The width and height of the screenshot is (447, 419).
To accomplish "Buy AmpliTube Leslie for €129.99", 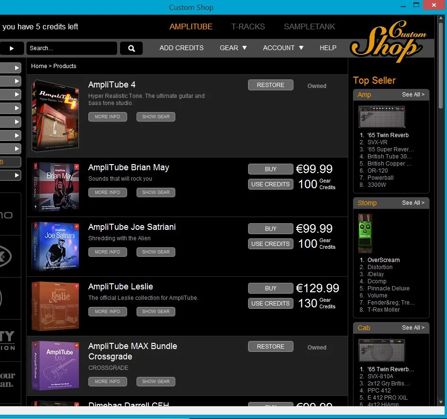I will (271, 288).
